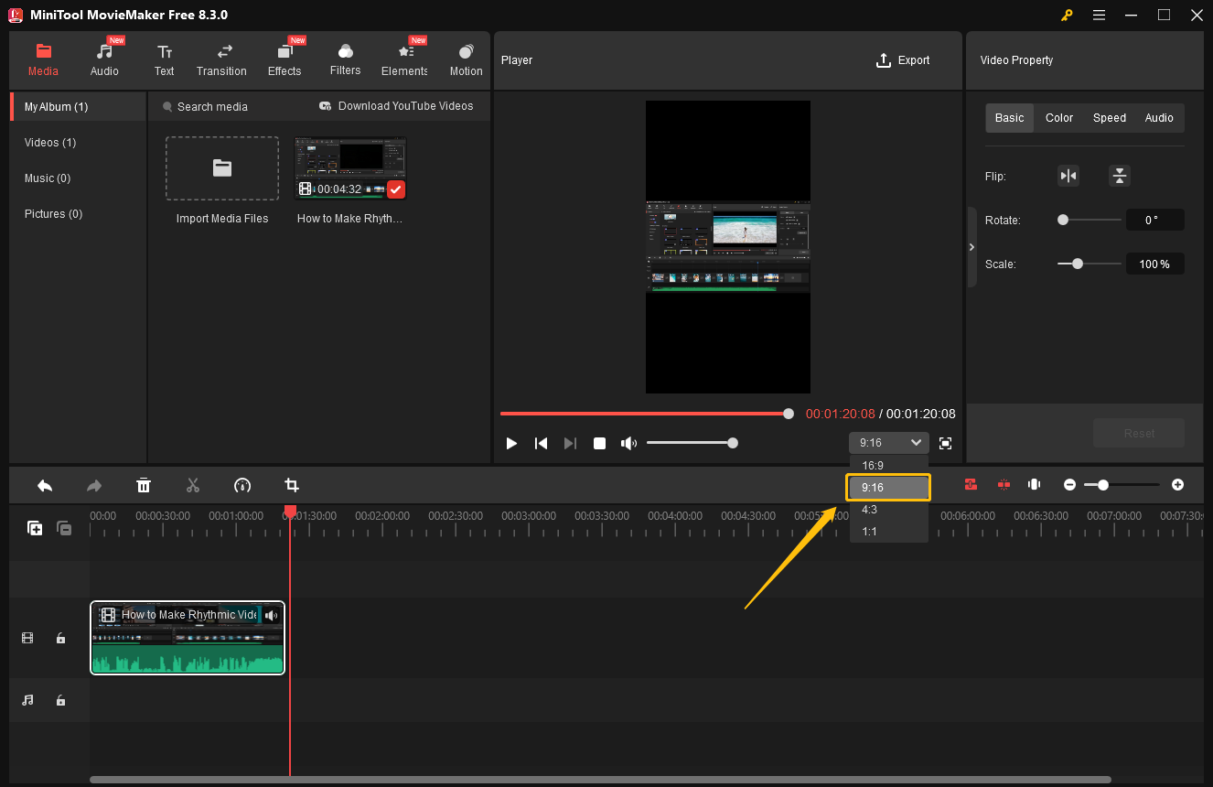Open the aspect ratio dropdown showing 9:16
This screenshot has width=1213, height=787.
[x=889, y=443]
